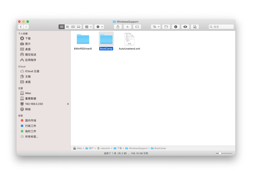Adjust the icon size slider
The image size is (253, 175).
click(220, 153)
